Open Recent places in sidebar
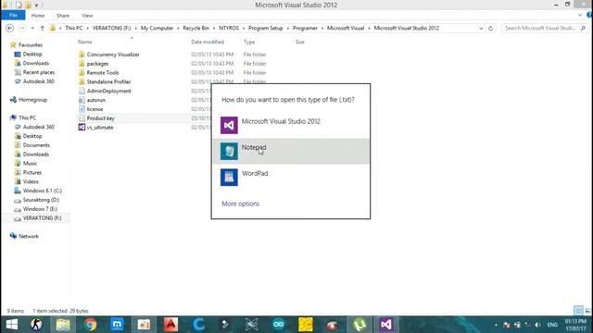 39,72
